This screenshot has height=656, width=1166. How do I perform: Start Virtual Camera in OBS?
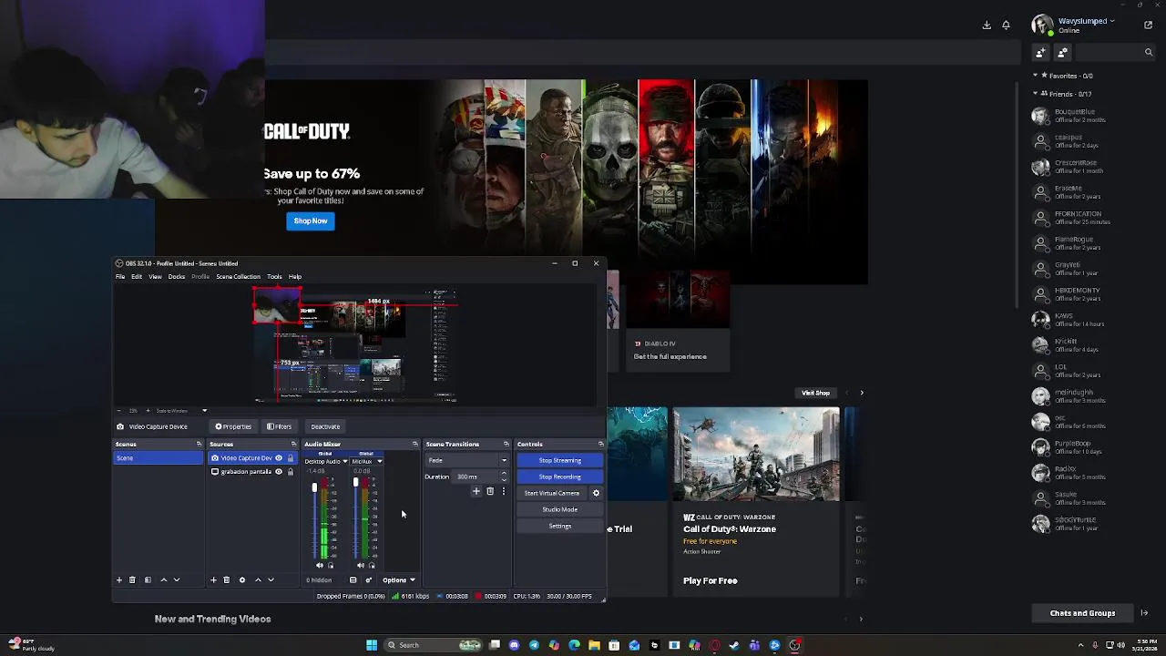(x=552, y=493)
